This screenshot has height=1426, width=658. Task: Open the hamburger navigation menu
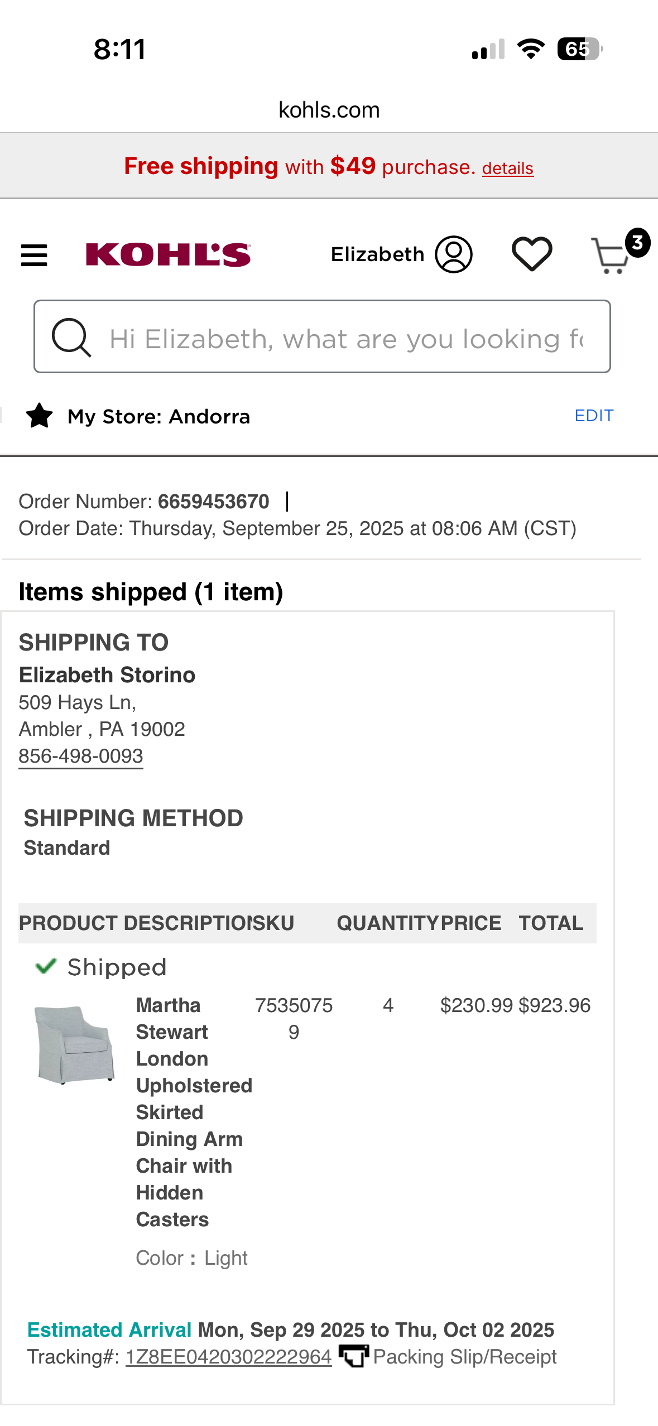(x=34, y=256)
